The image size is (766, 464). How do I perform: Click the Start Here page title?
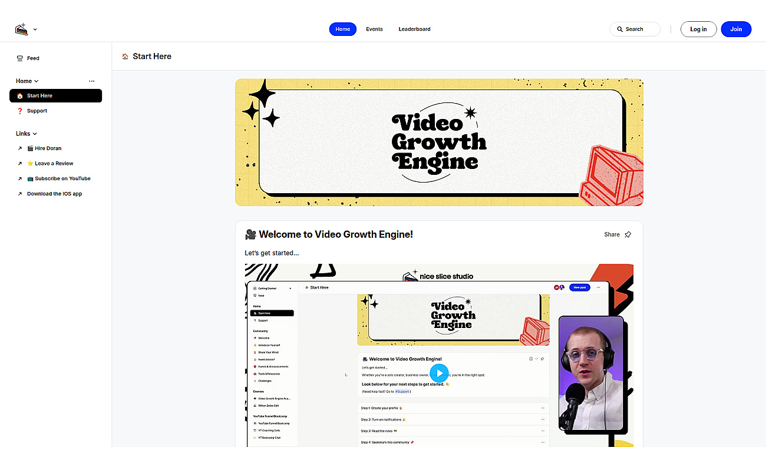pyautogui.click(x=152, y=57)
